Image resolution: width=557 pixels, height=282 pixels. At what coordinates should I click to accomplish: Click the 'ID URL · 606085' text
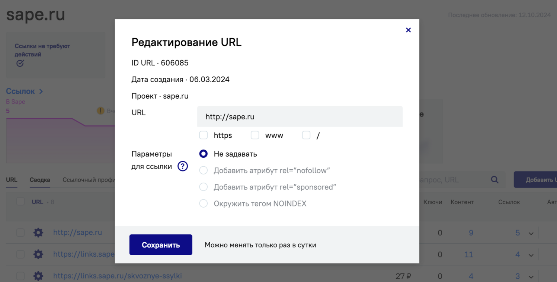[x=160, y=63]
